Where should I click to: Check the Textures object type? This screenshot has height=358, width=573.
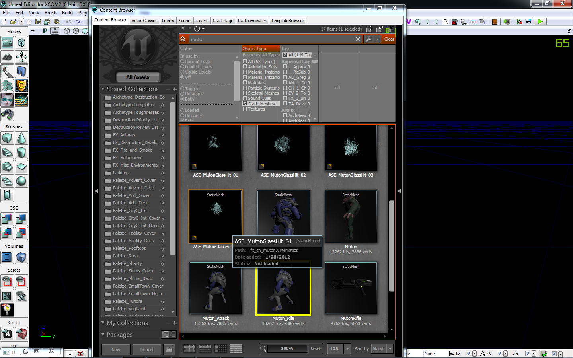click(245, 109)
